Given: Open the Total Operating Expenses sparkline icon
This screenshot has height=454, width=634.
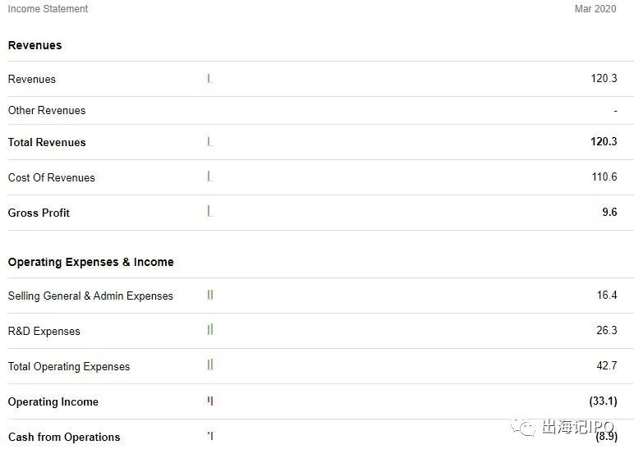Looking at the screenshot, I should 210,365.
